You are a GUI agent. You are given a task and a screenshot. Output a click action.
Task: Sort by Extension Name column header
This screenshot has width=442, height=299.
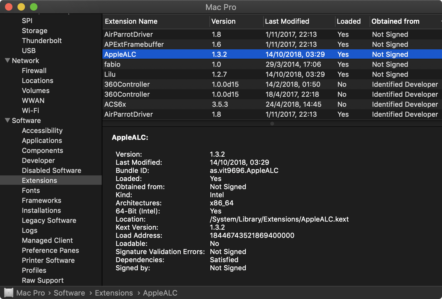click(156, 21)
